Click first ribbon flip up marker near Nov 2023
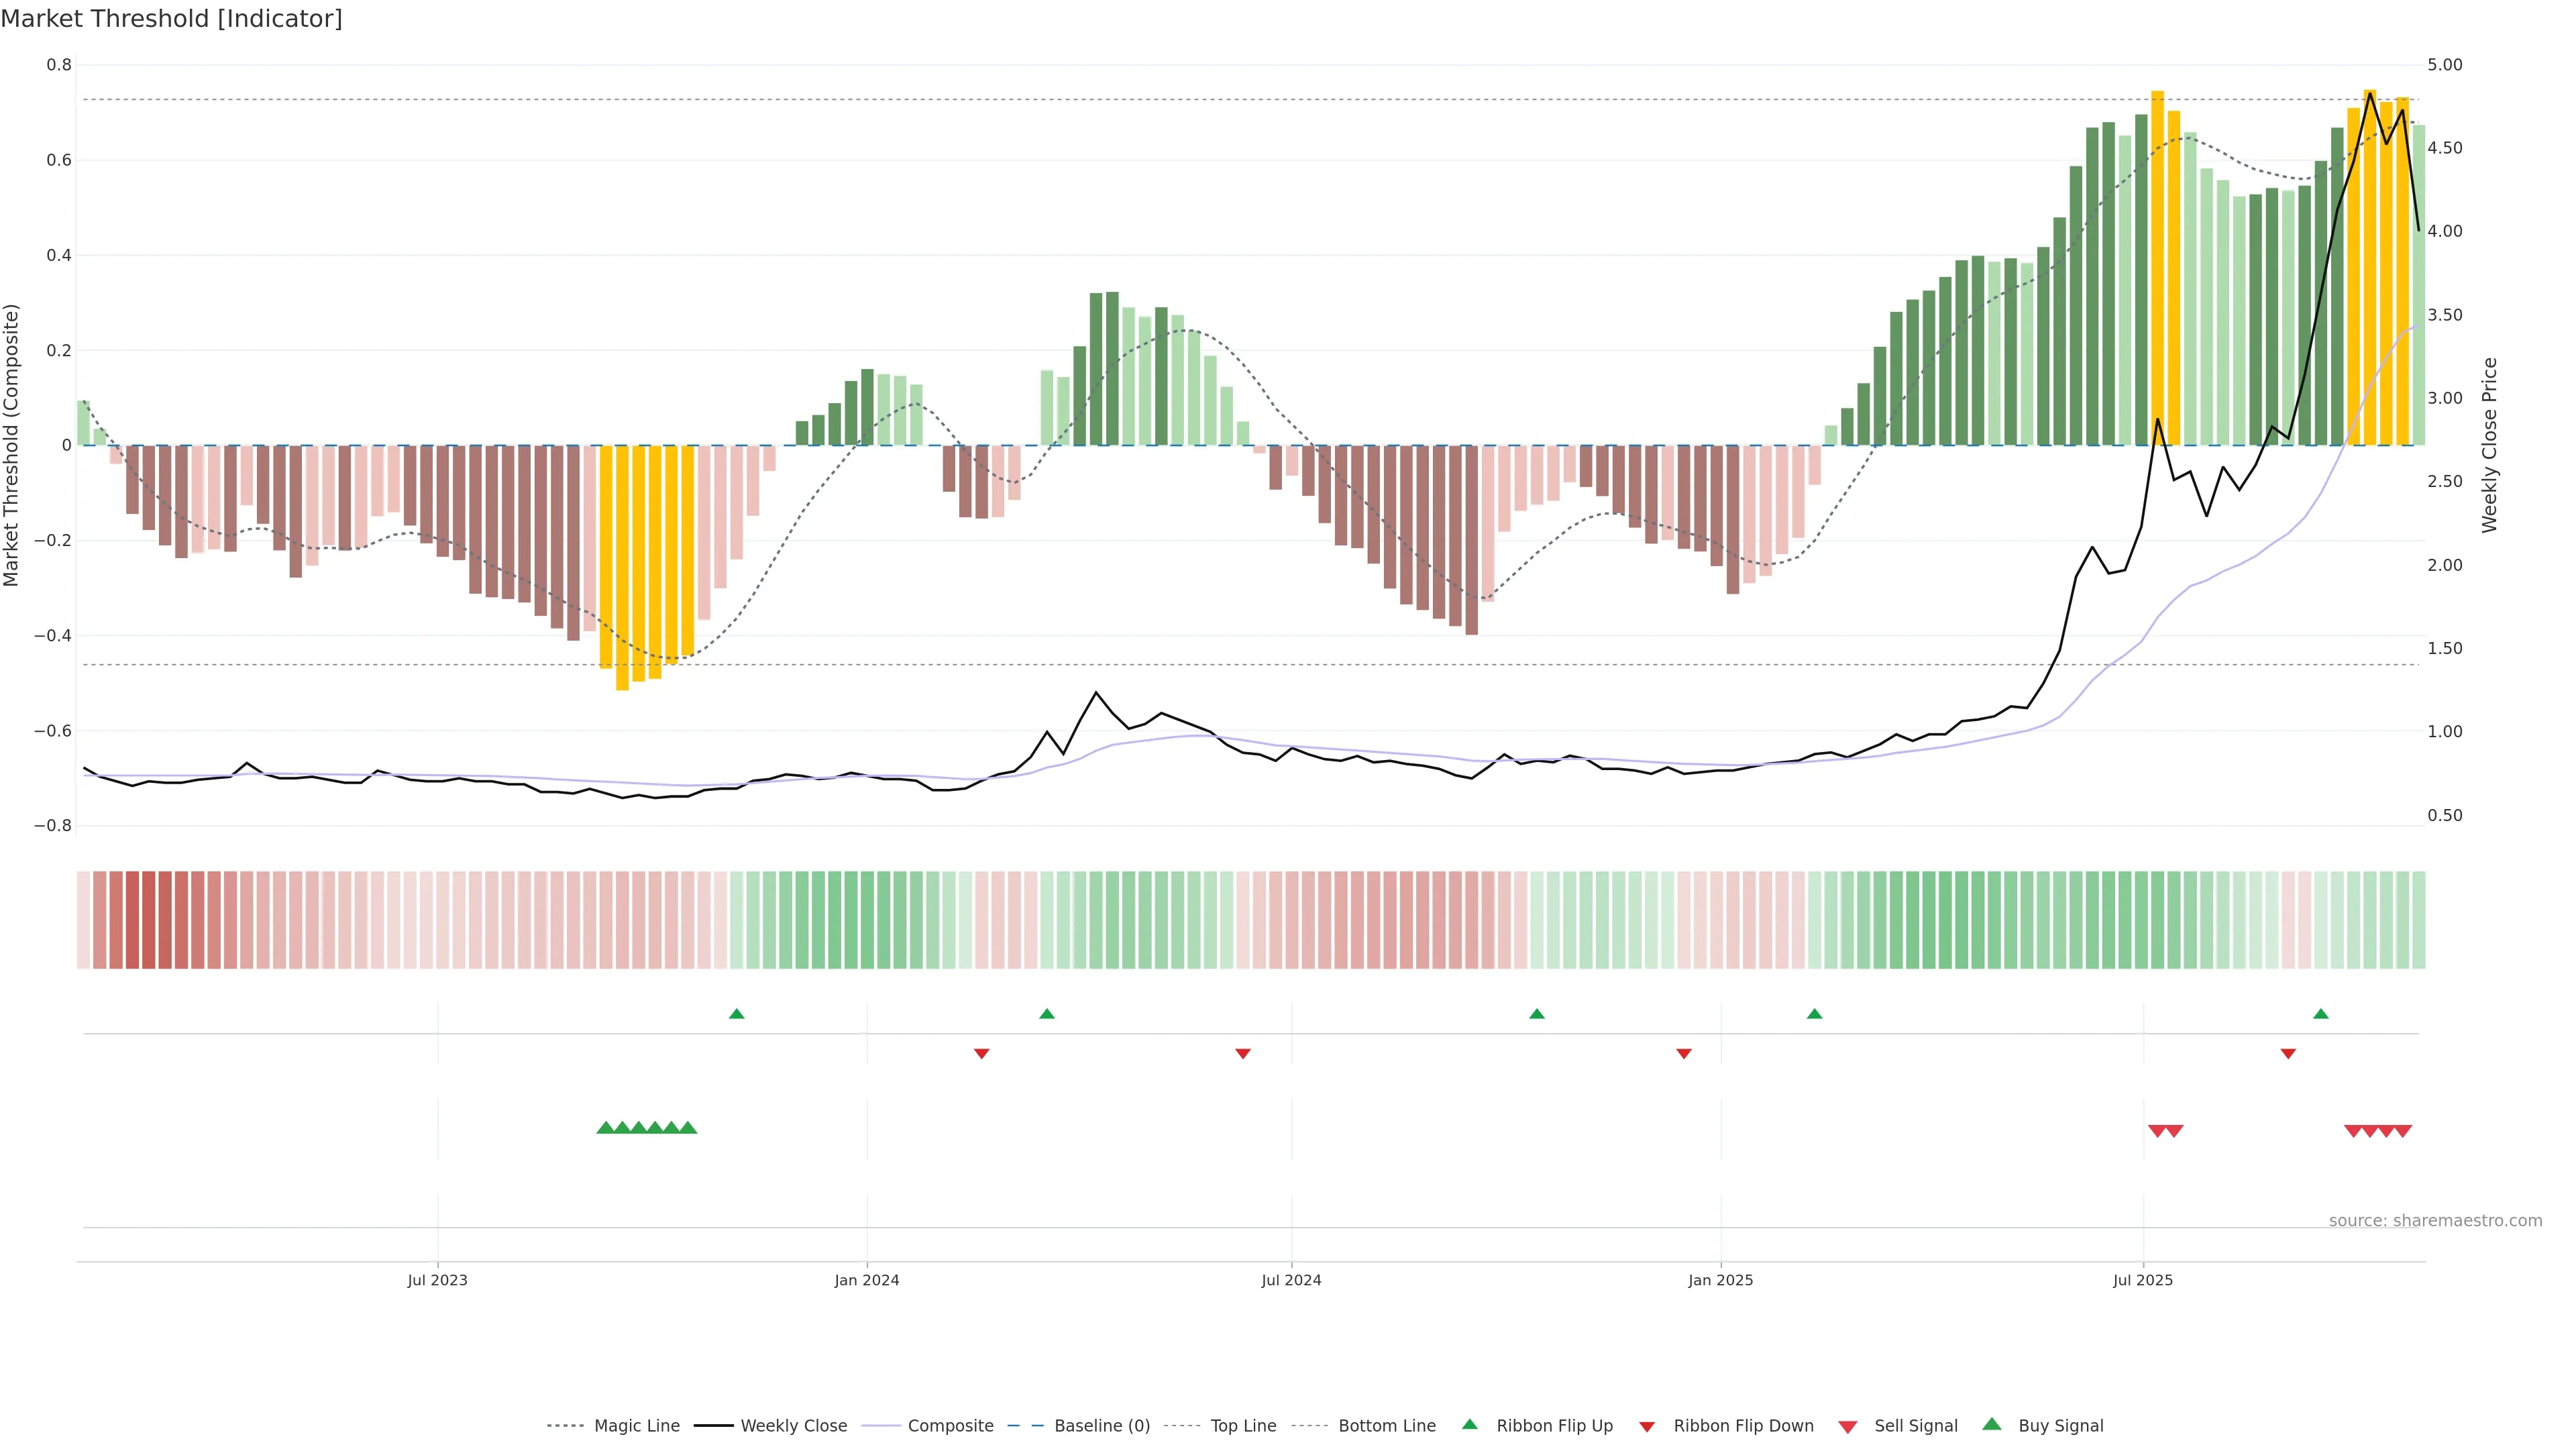The height and width of the screenshot is (1449, 2576). 736,1014
